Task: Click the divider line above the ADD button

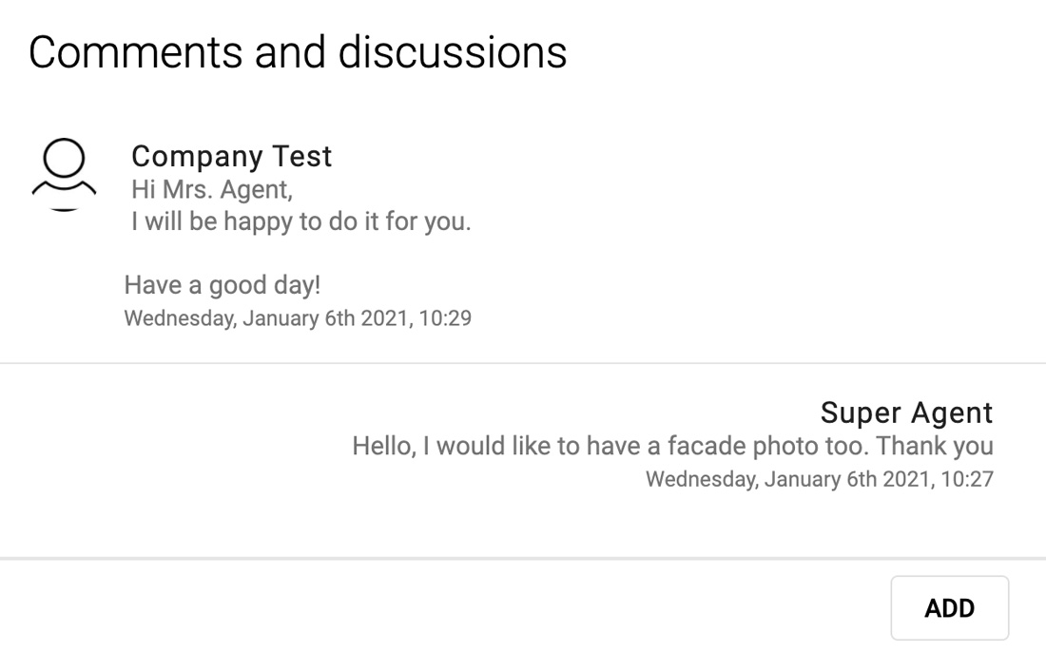Action: pos(523,559)
